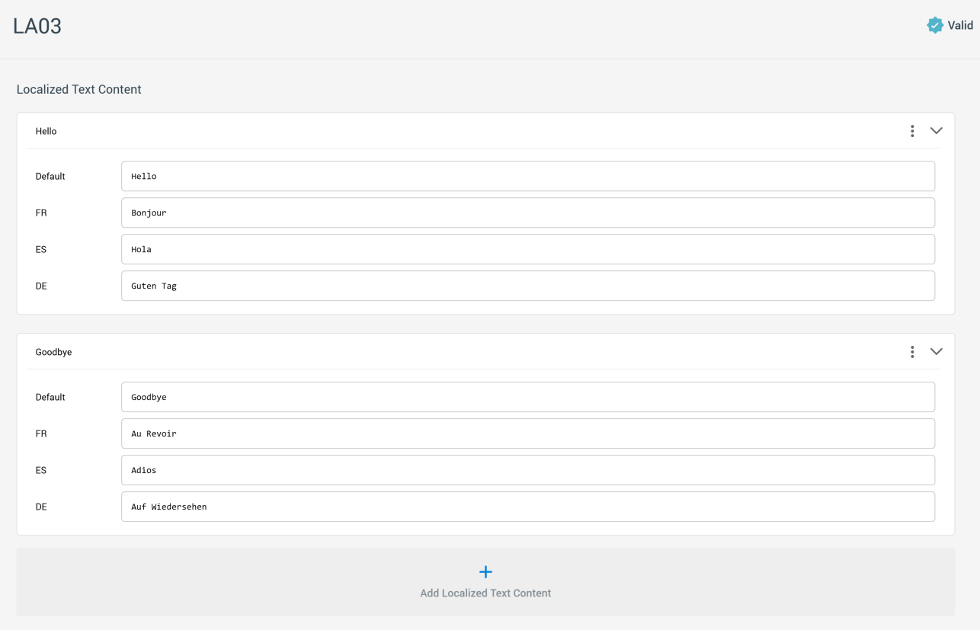Click the Valid checkmark badge icon

pos(934,25)
